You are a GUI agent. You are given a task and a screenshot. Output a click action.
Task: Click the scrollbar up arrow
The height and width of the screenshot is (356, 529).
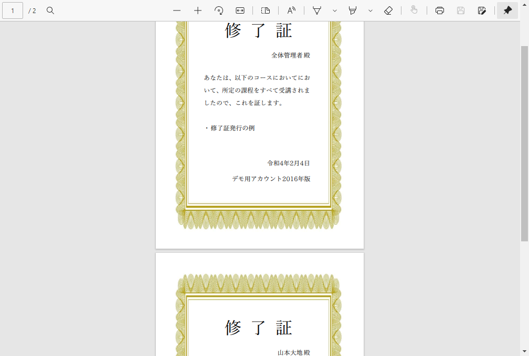(524, 26)
